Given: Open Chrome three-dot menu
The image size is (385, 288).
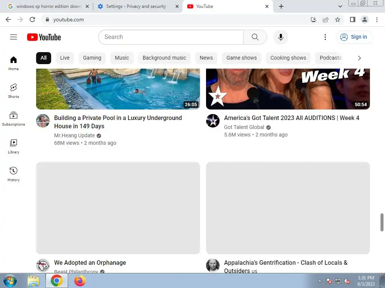Looking at the screenshot, I should (377, 19).
